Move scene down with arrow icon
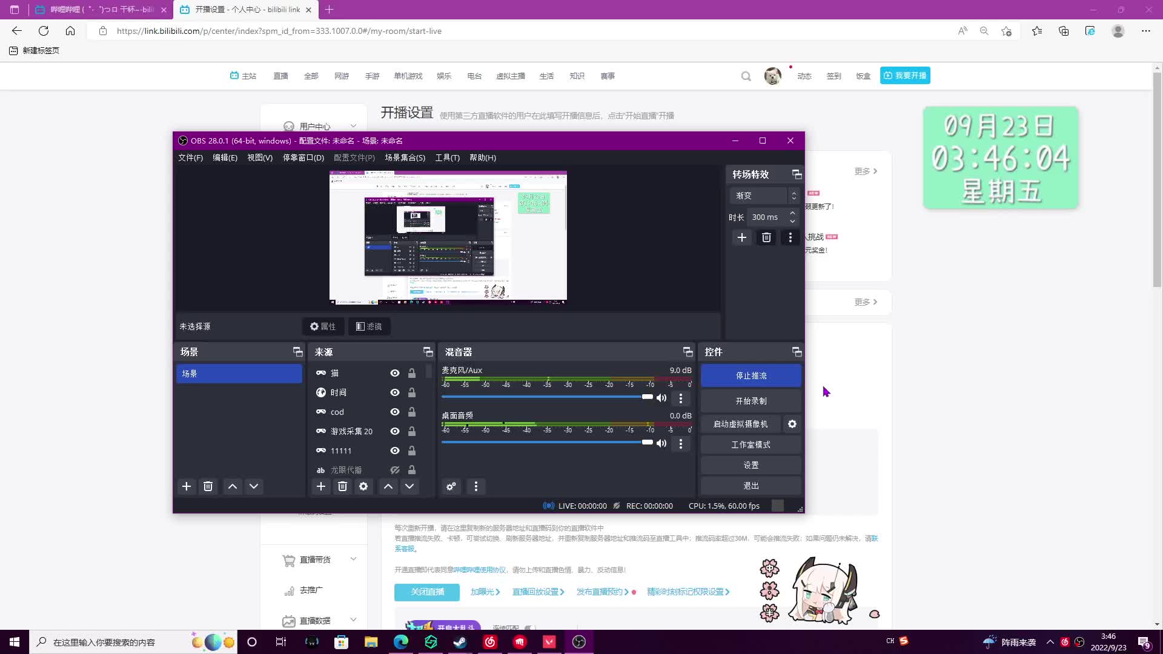Image resolution: width=1163 pixels, height=654 pixels. [254, 486]
